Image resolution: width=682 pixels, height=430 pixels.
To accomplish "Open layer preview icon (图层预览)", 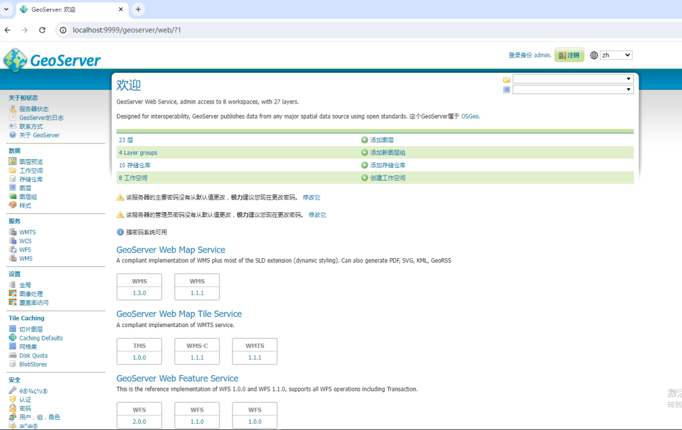I will coord(13,161).
